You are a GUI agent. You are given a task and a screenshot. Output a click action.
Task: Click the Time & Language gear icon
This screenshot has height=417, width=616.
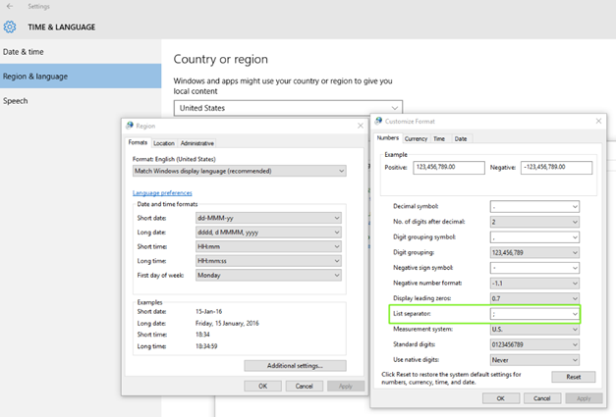(x=10, y=27)
